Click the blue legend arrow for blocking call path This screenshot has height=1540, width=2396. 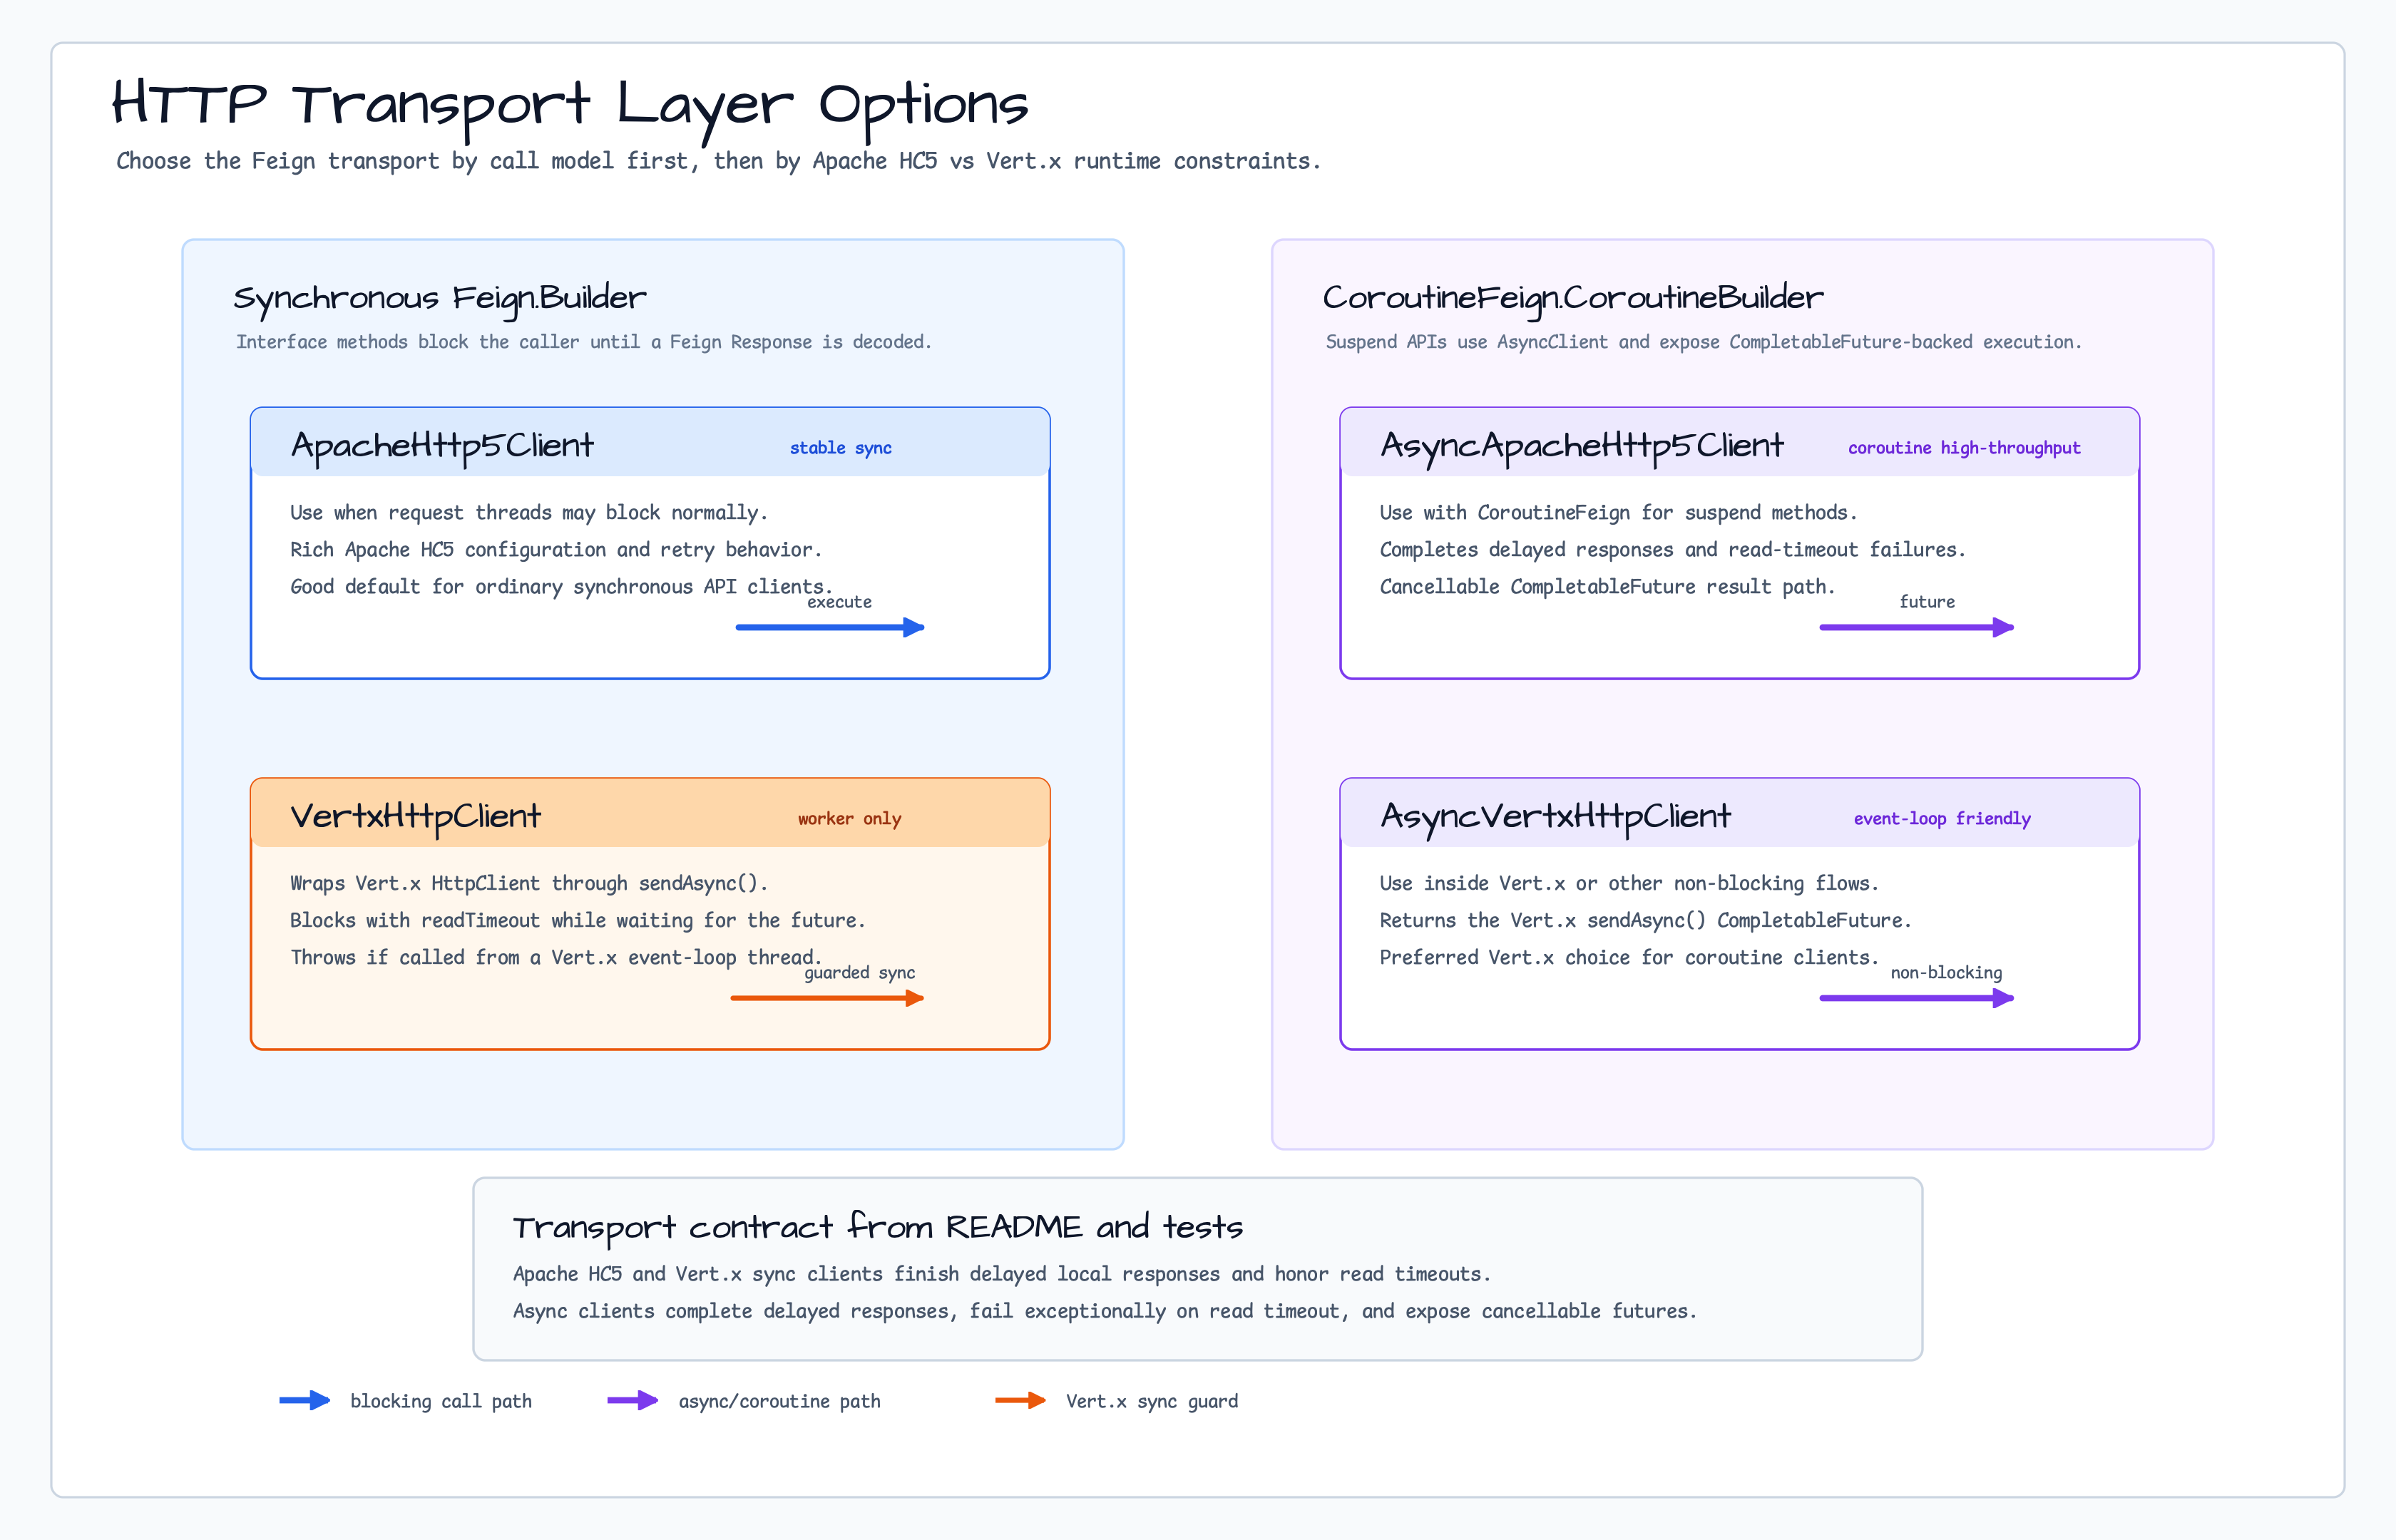click(305, 1400)
